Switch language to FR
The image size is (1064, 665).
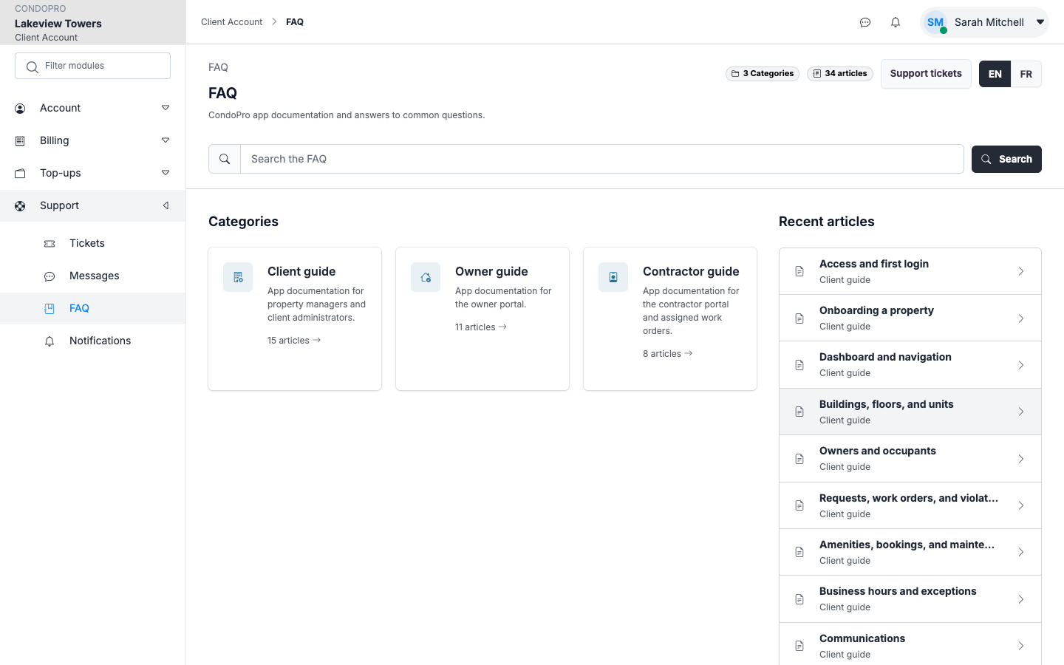click(x=1026, y=74)
